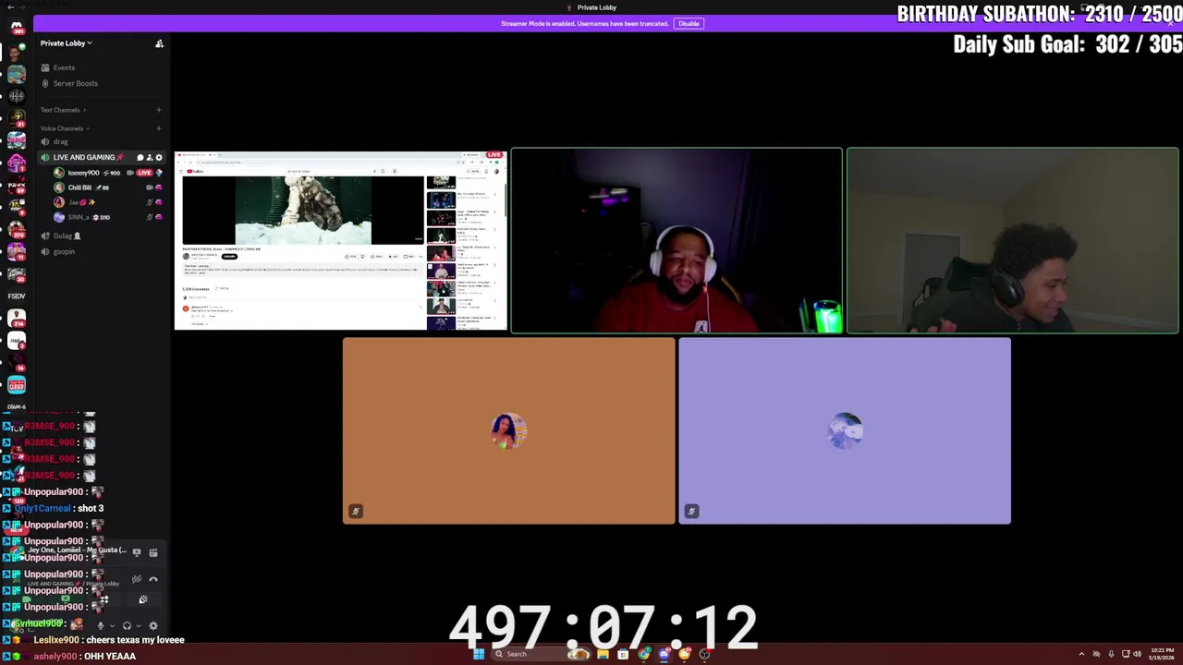This screenshot has height=665, width=1183.
Task: Open the activities launcher icon in voice panel
Action: [x=104, y=599]
